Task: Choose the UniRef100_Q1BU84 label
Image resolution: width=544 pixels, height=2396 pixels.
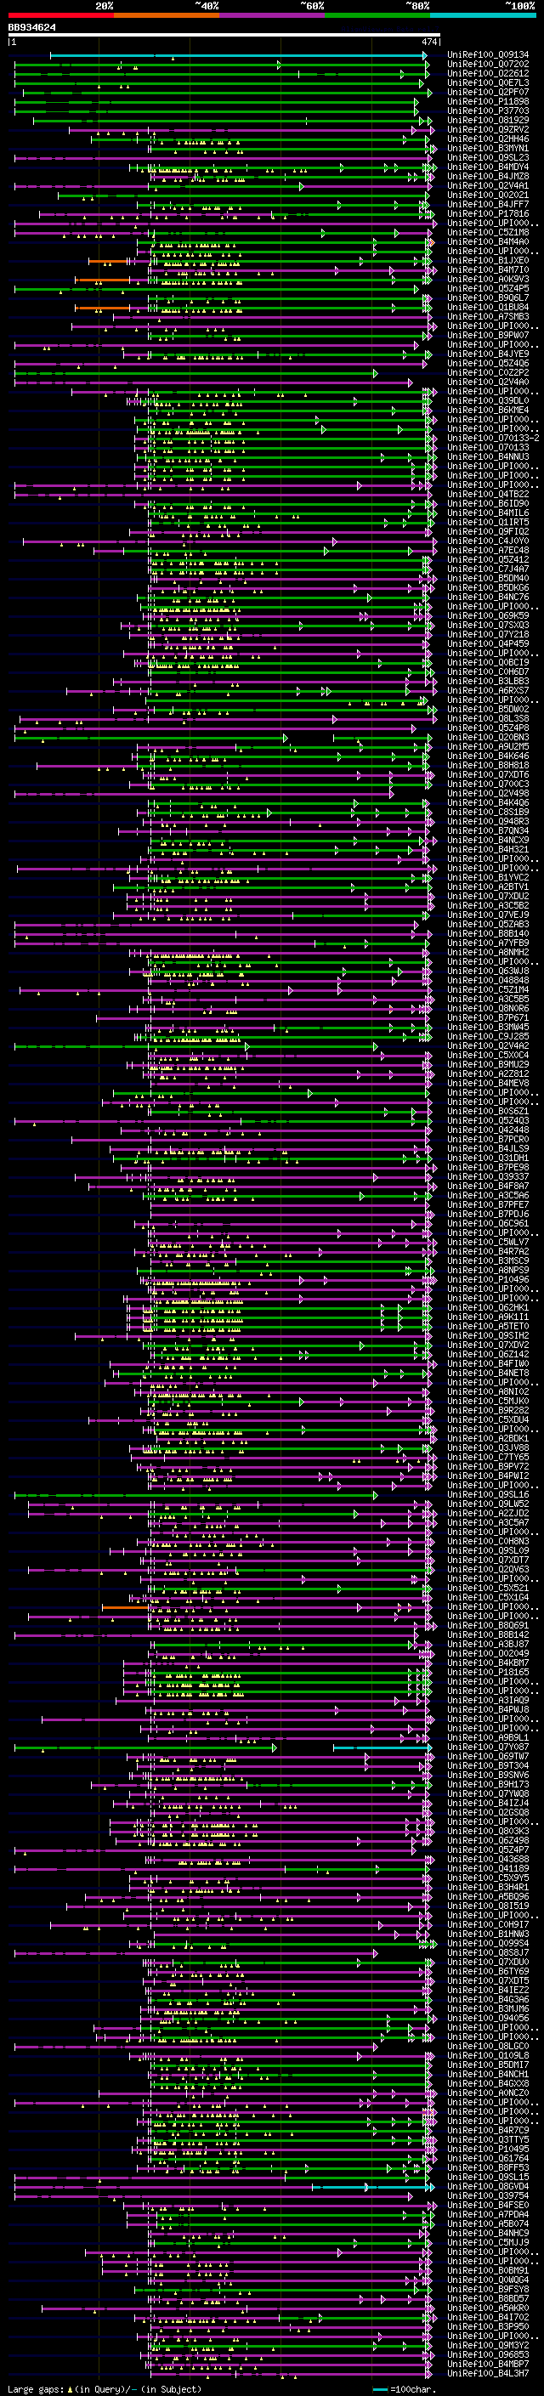Action: [488, 307]
